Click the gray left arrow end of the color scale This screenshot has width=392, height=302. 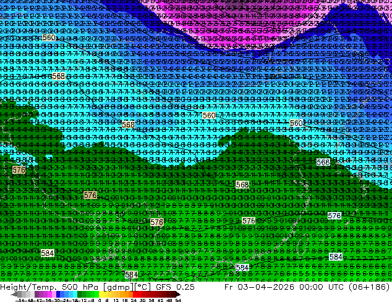pyautogui.click(x=14, y=295)
